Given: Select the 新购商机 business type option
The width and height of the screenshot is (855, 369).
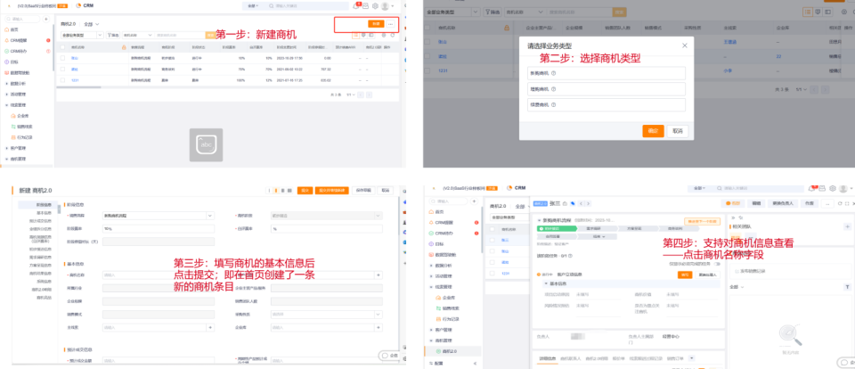Looking at the screenshot, I should 606,74.
